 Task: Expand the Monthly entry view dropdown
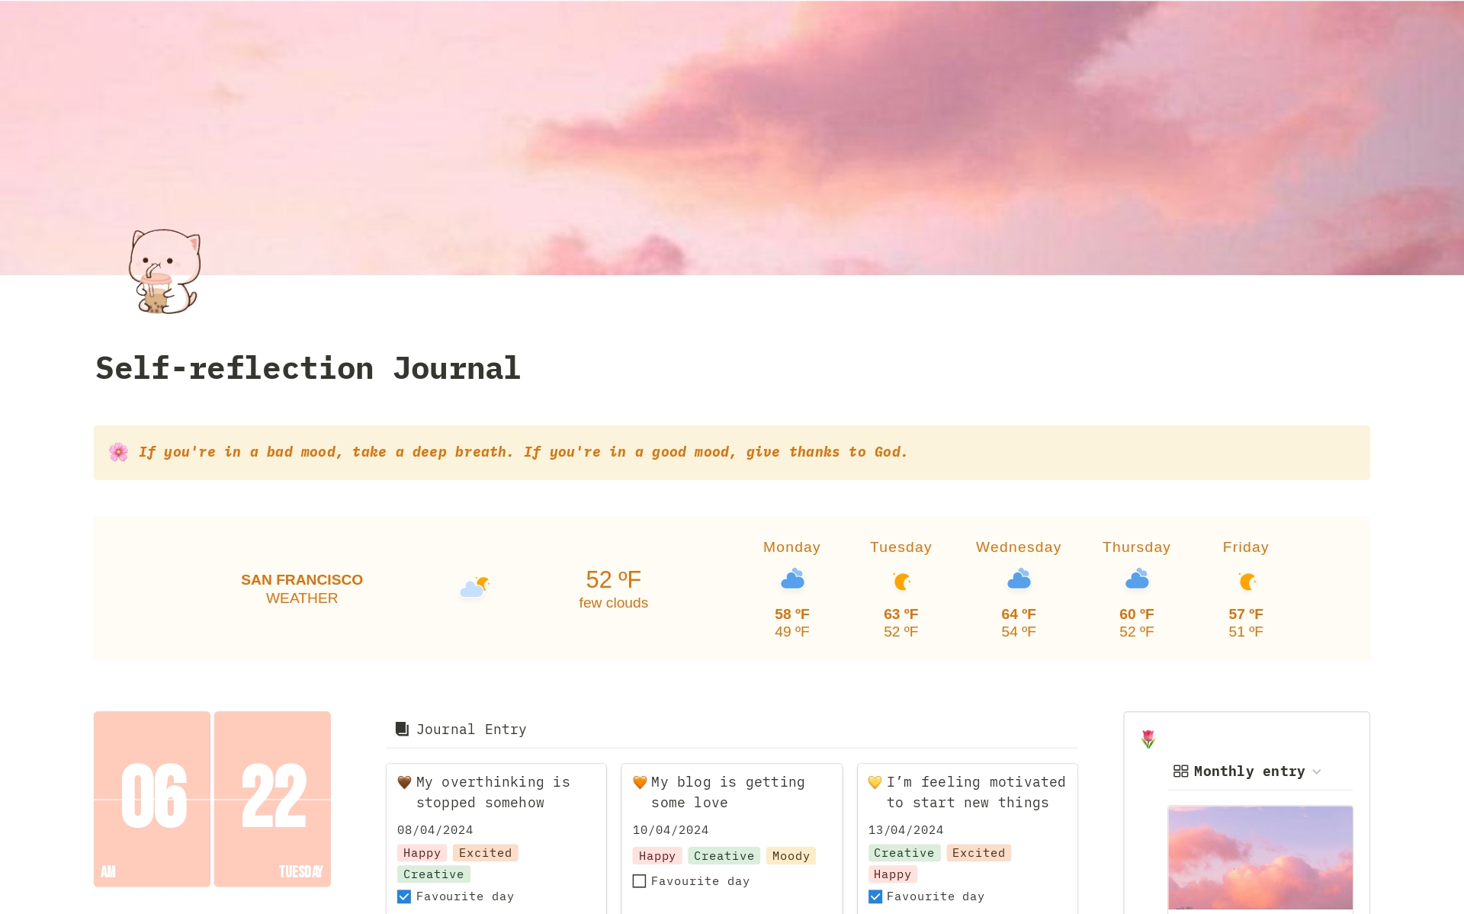[1317, 771]
